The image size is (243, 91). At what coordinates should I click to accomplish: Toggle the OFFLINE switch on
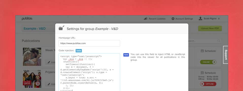208,84
